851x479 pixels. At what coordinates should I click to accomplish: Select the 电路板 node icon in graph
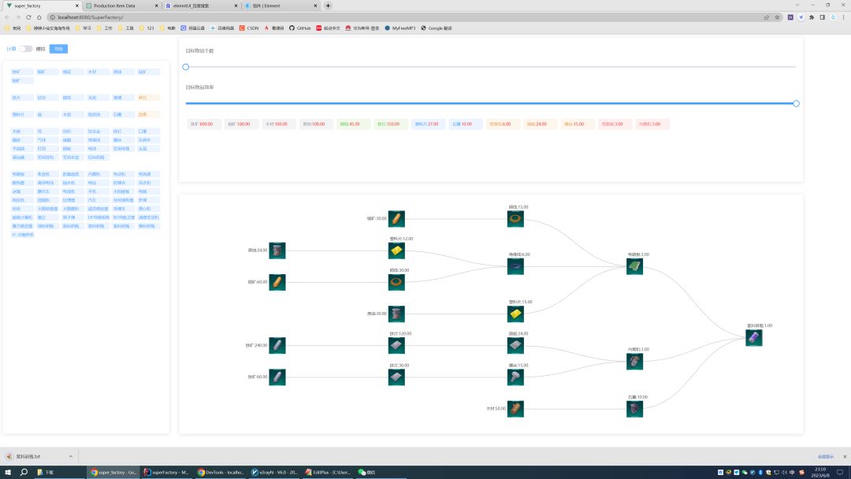(634, 267)
